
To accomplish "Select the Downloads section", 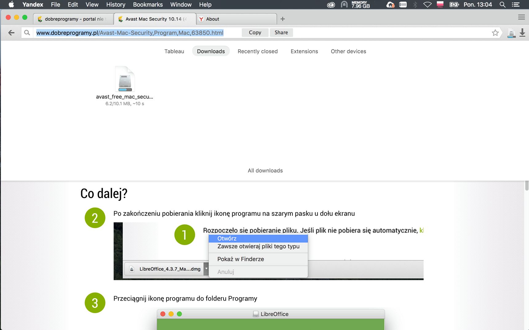I will [x=211, y=51].
